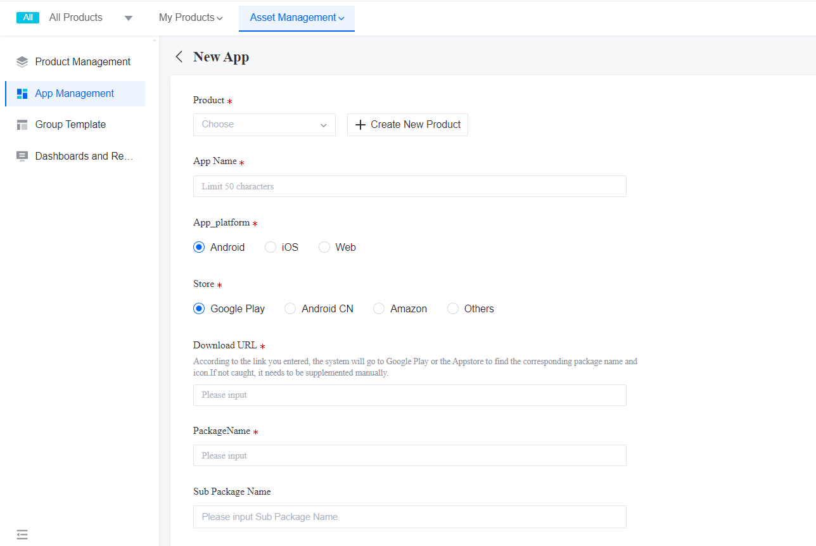Open the Asset Management tab

[296, 18]
